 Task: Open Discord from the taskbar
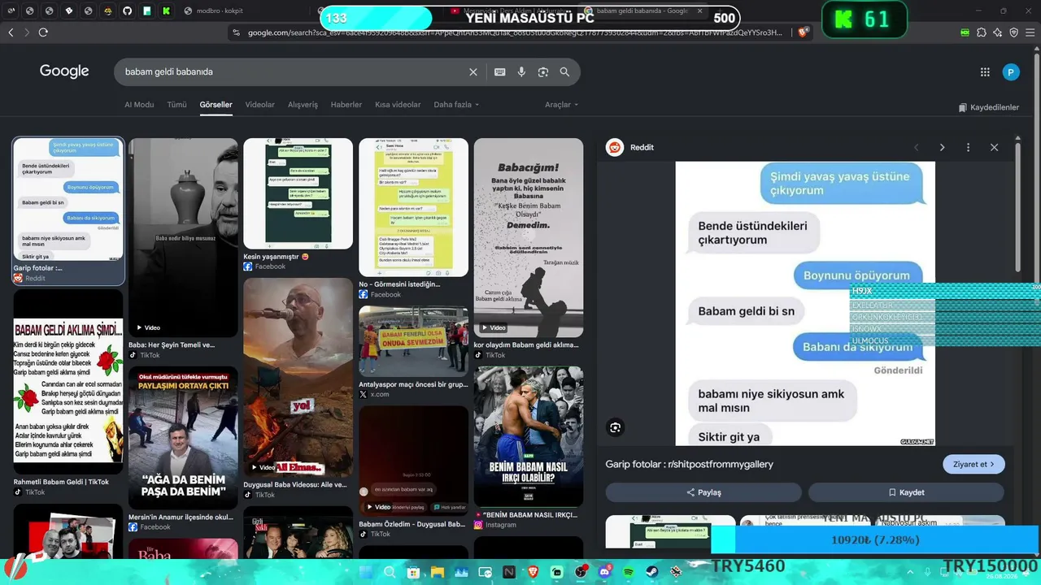tap(604, 572)
